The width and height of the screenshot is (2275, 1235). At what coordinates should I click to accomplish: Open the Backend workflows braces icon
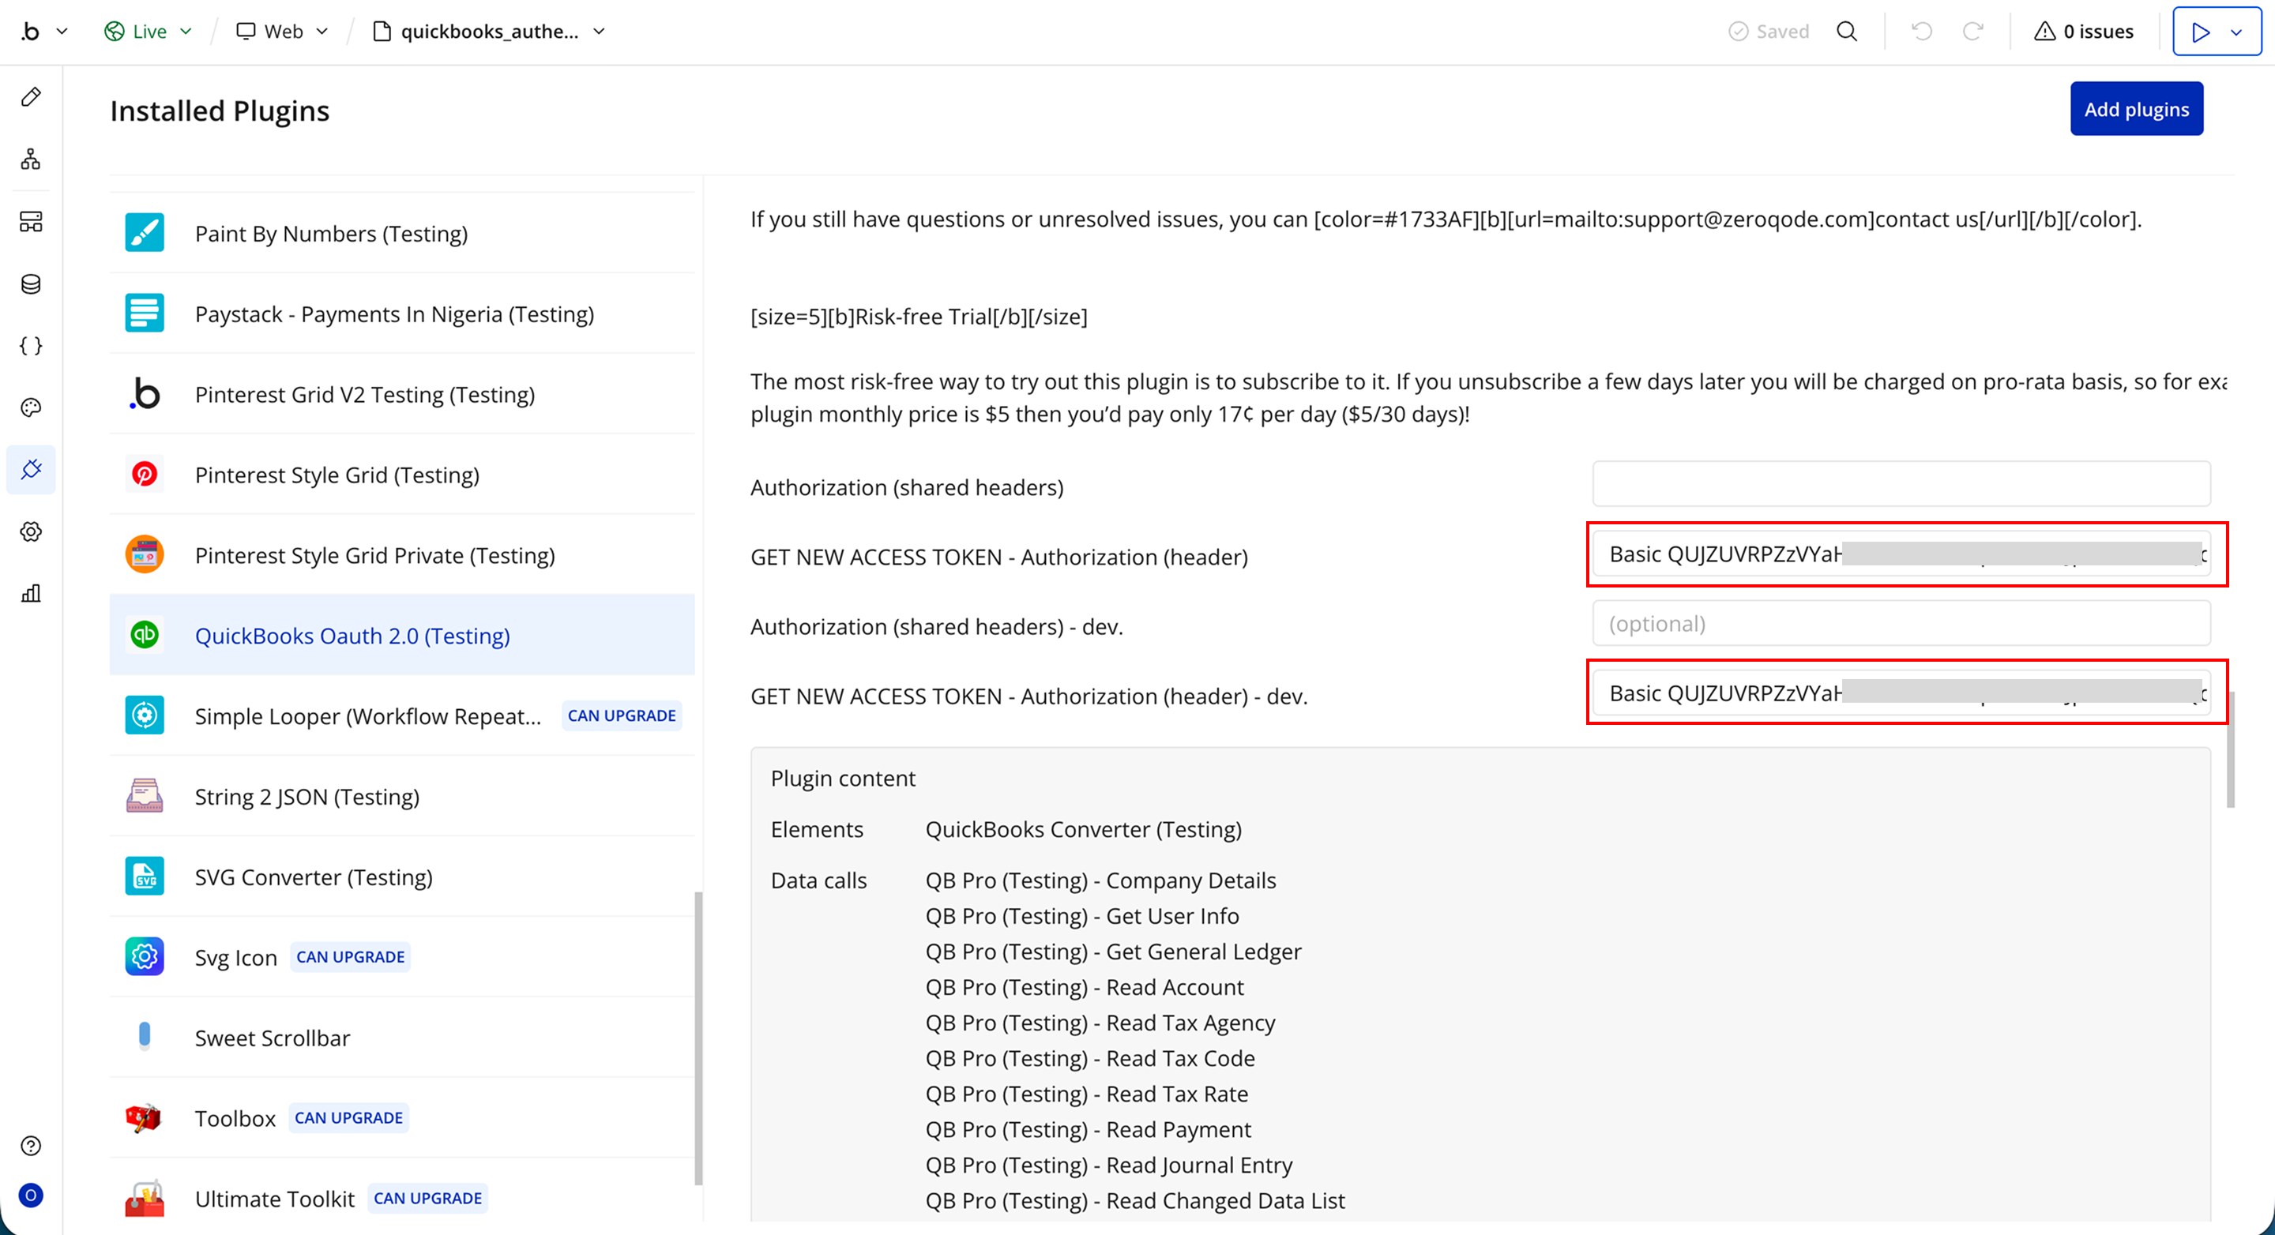click(31, 345)
